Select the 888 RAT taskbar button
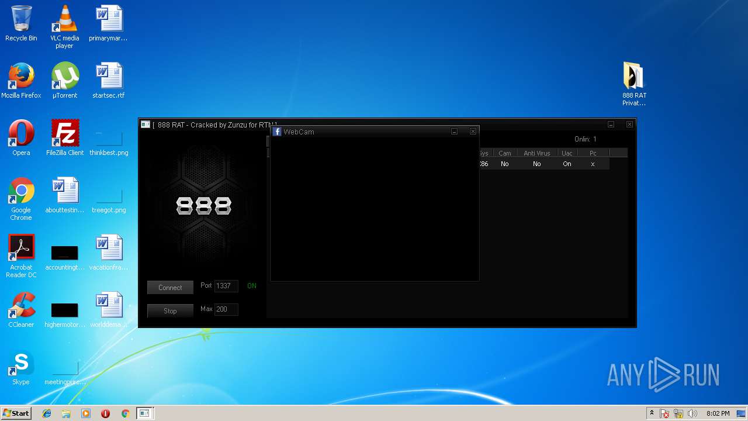Image resolution: width=748 pixels, height=421 pixels. (x=144, y=413)
